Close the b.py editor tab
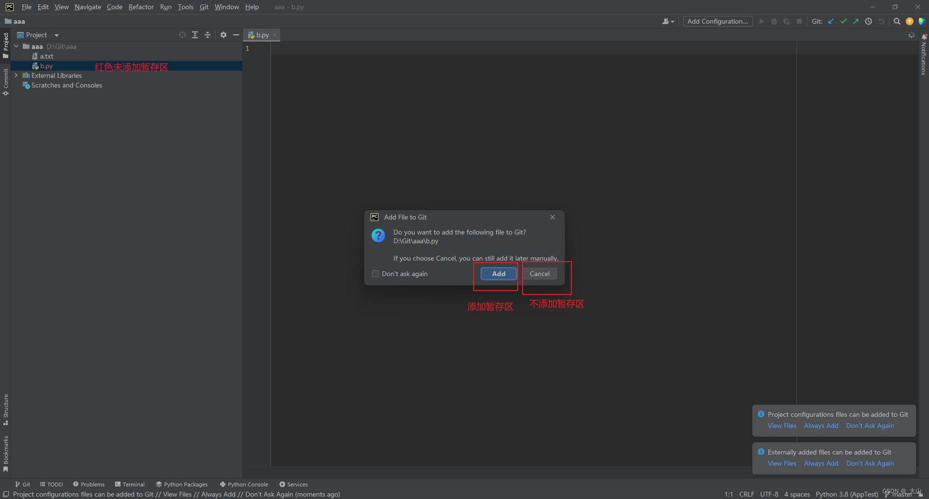 (x=274, y=35)
